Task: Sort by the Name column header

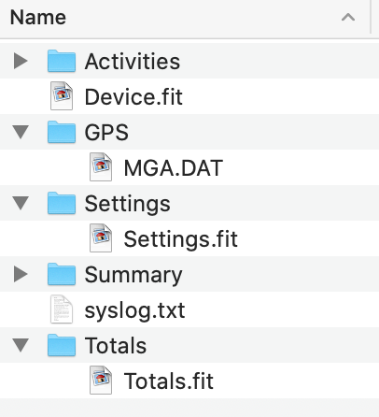Action: [185, 17]
